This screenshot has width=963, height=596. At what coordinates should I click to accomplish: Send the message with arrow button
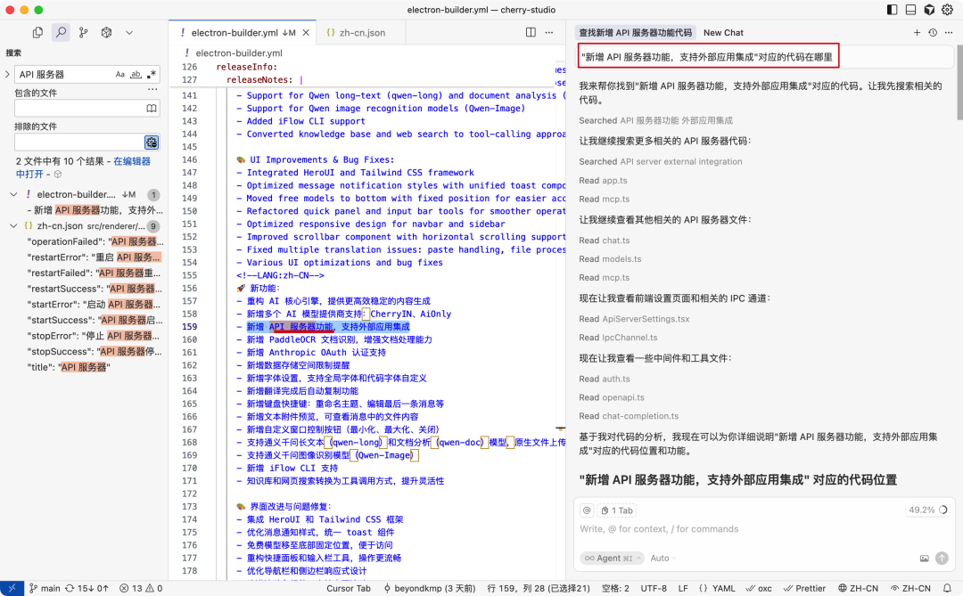[x=942, y=558]
